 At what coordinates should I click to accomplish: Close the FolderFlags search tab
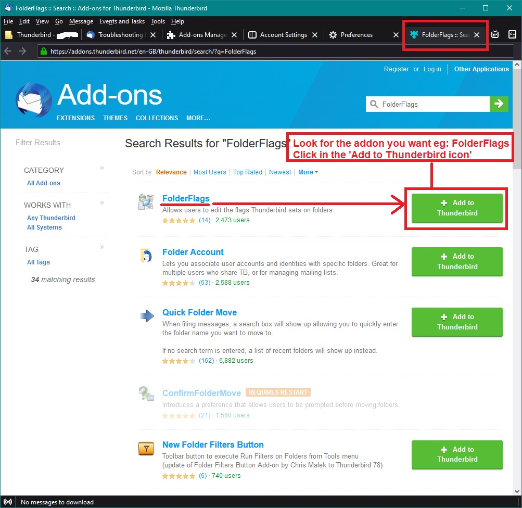coord(477,35)
